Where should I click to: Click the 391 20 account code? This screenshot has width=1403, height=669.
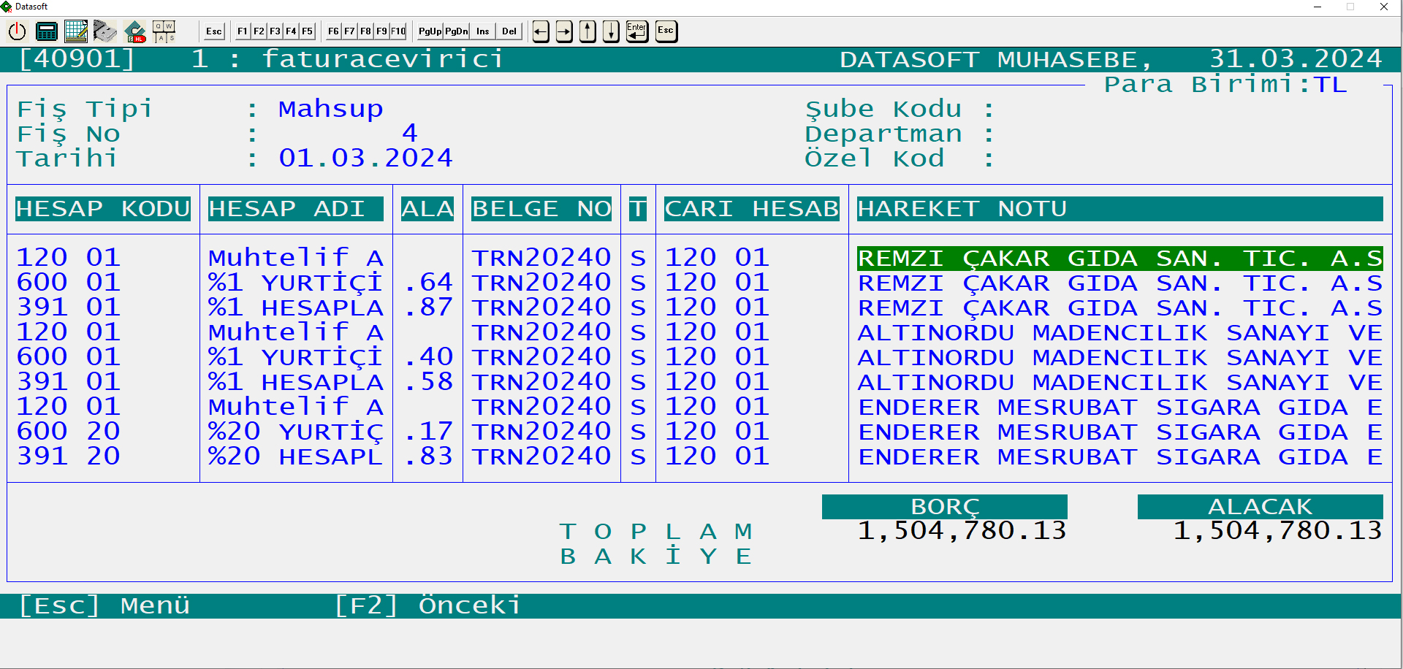pos(69,456)
